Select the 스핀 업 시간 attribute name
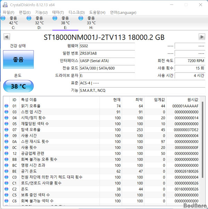This screenshot has width=208, height=209. point(31,112)
